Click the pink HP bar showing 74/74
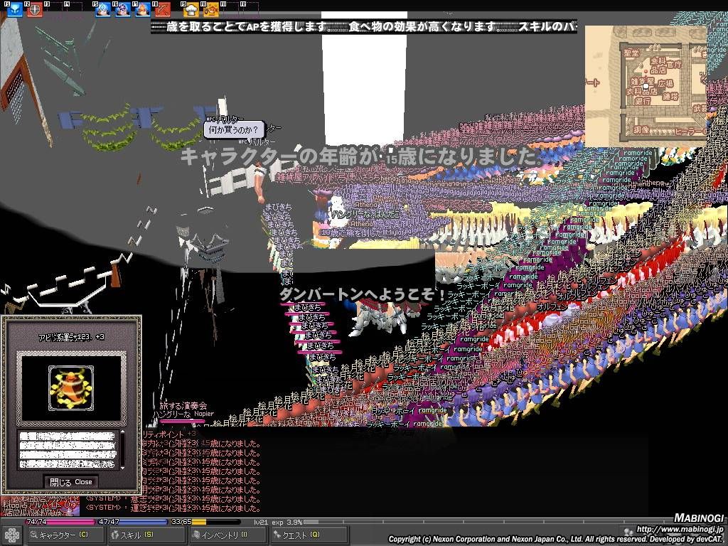728x546 pixels. point(60,522)
